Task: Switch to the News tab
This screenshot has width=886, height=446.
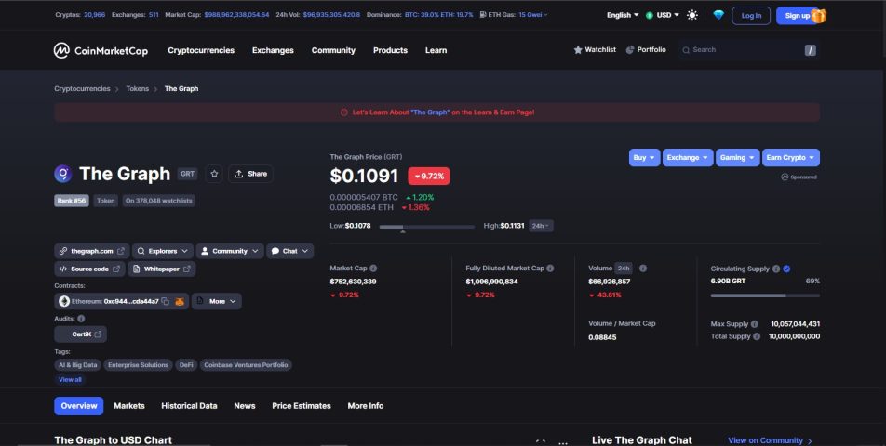Action: pos(245,406)
